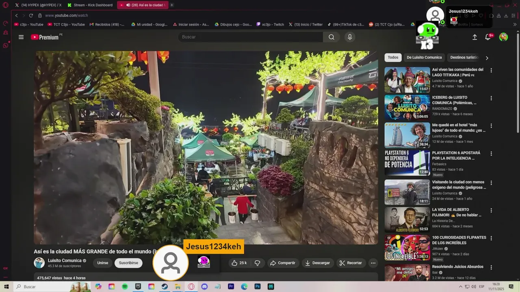
Task: Open options for hotel más lujoso video
Action: 491,126
